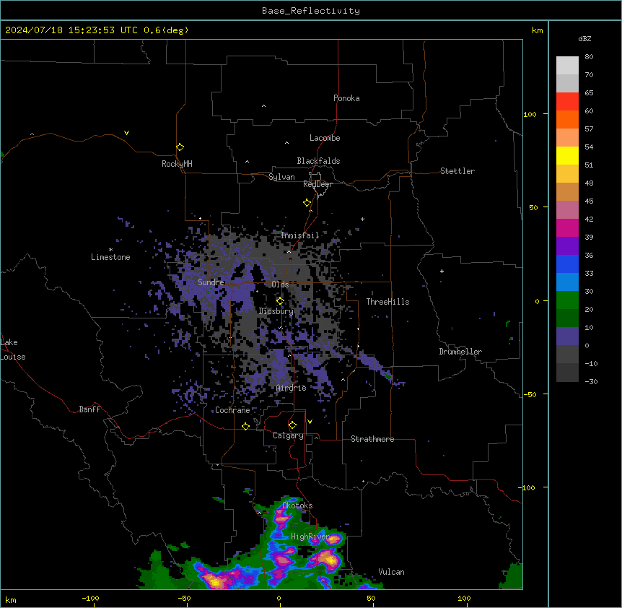Click the Didsbury city label

coord(276,311)
